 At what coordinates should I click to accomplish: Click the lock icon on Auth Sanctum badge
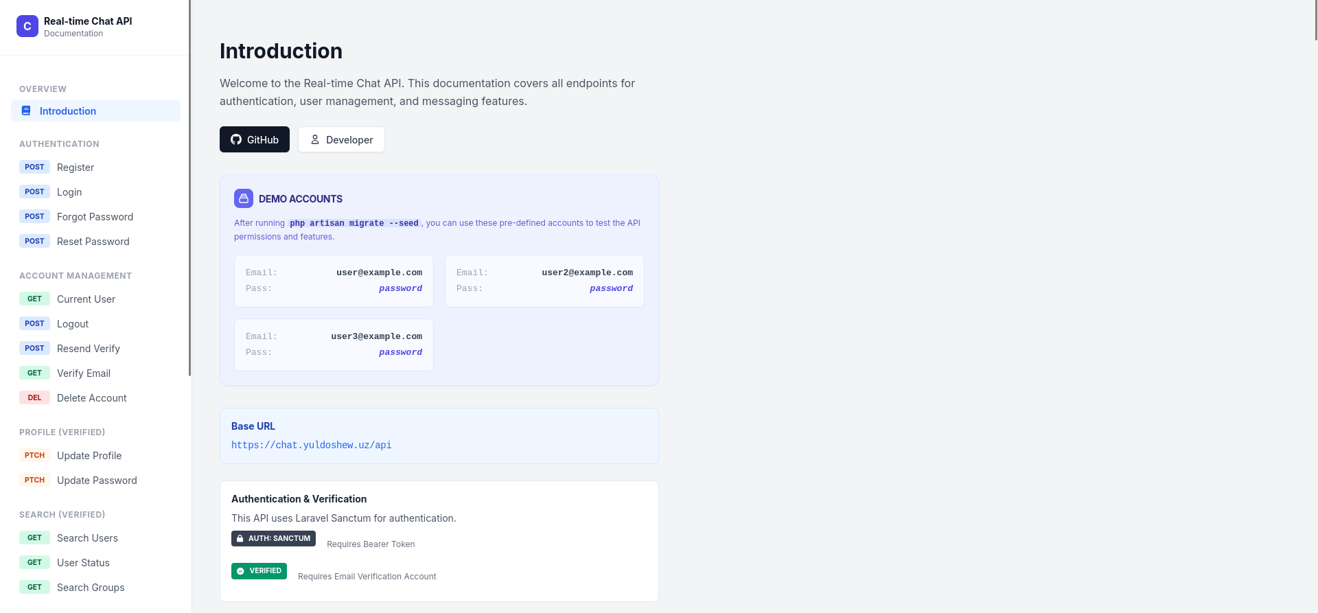click(240, 539)
